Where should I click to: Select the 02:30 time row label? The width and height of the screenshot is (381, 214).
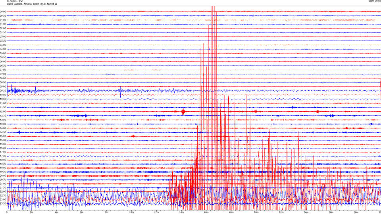point(3,32)
